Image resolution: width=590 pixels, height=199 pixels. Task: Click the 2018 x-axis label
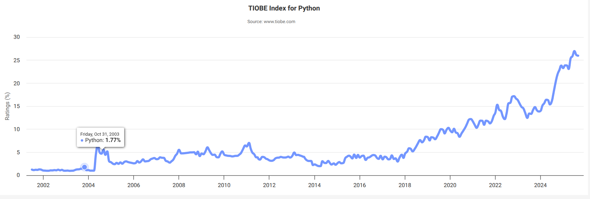coord(405,185)
